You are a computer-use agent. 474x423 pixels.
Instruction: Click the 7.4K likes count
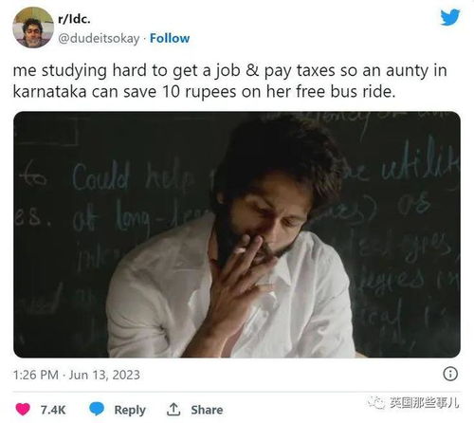coord(53,410)
